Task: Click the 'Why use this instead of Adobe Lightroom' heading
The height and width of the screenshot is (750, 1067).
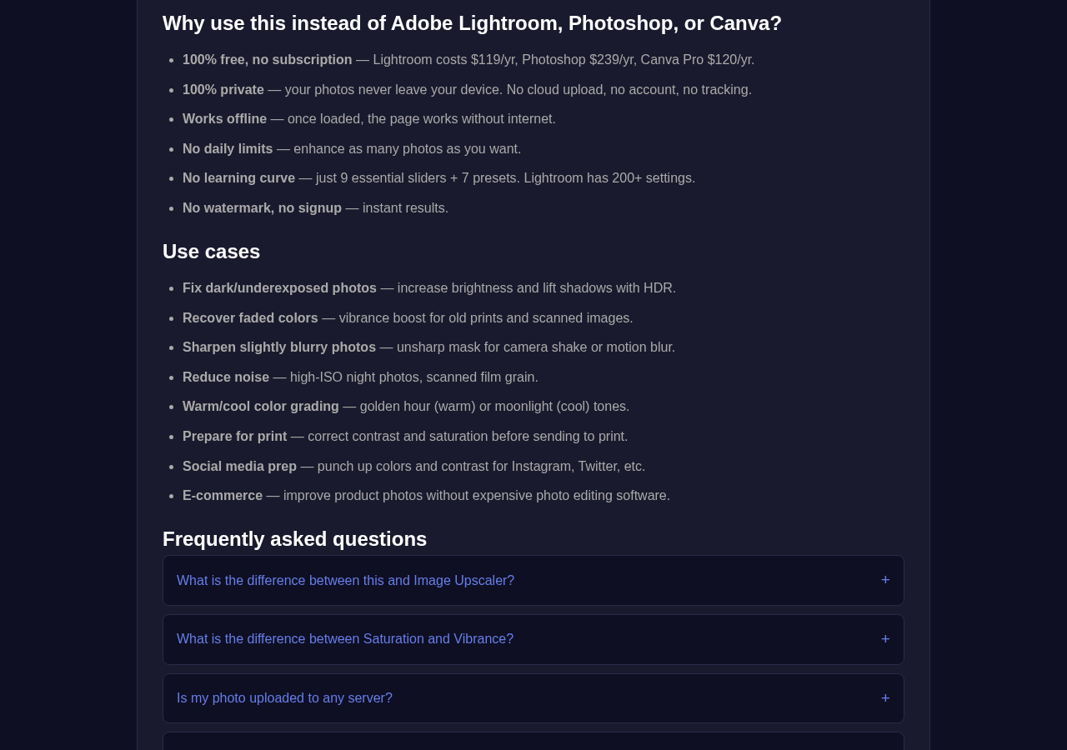Action: coord(472,23)
